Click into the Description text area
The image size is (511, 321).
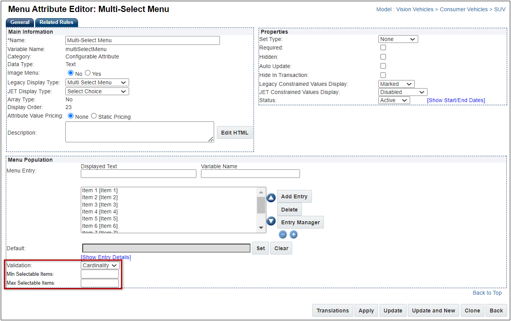[x=140, y=132]
